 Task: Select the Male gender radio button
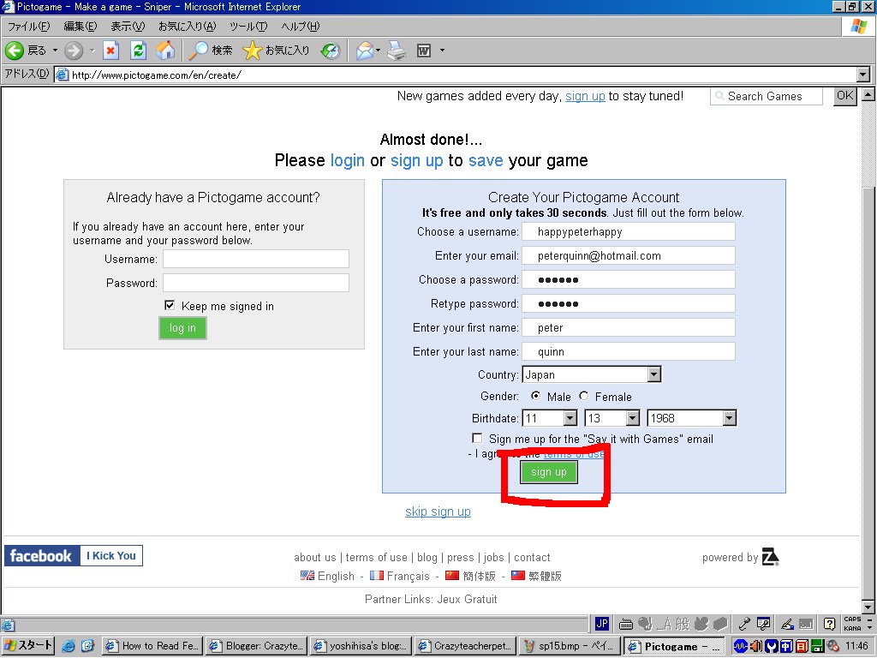pos(536,396)
